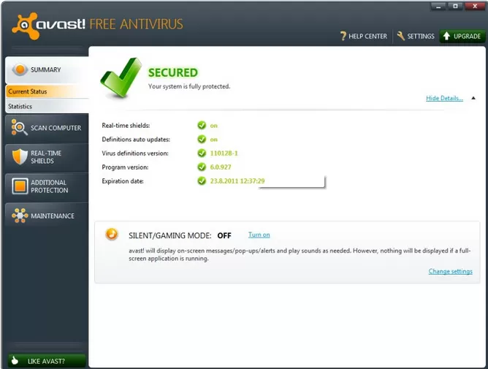This screenshot has width=488, height=369.
Task: Click the Definitions auto updates check icon
Action: click(202, 139)
